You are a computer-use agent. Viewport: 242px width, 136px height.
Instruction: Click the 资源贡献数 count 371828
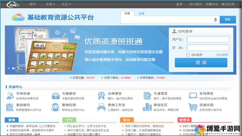click(x=161, y=78)
